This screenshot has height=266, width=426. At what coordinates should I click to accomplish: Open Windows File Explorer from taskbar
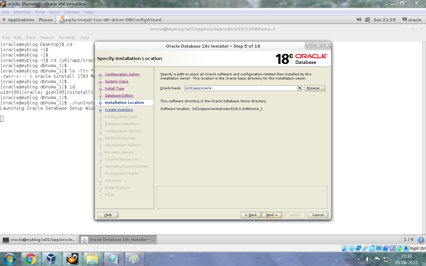(93, 259)
